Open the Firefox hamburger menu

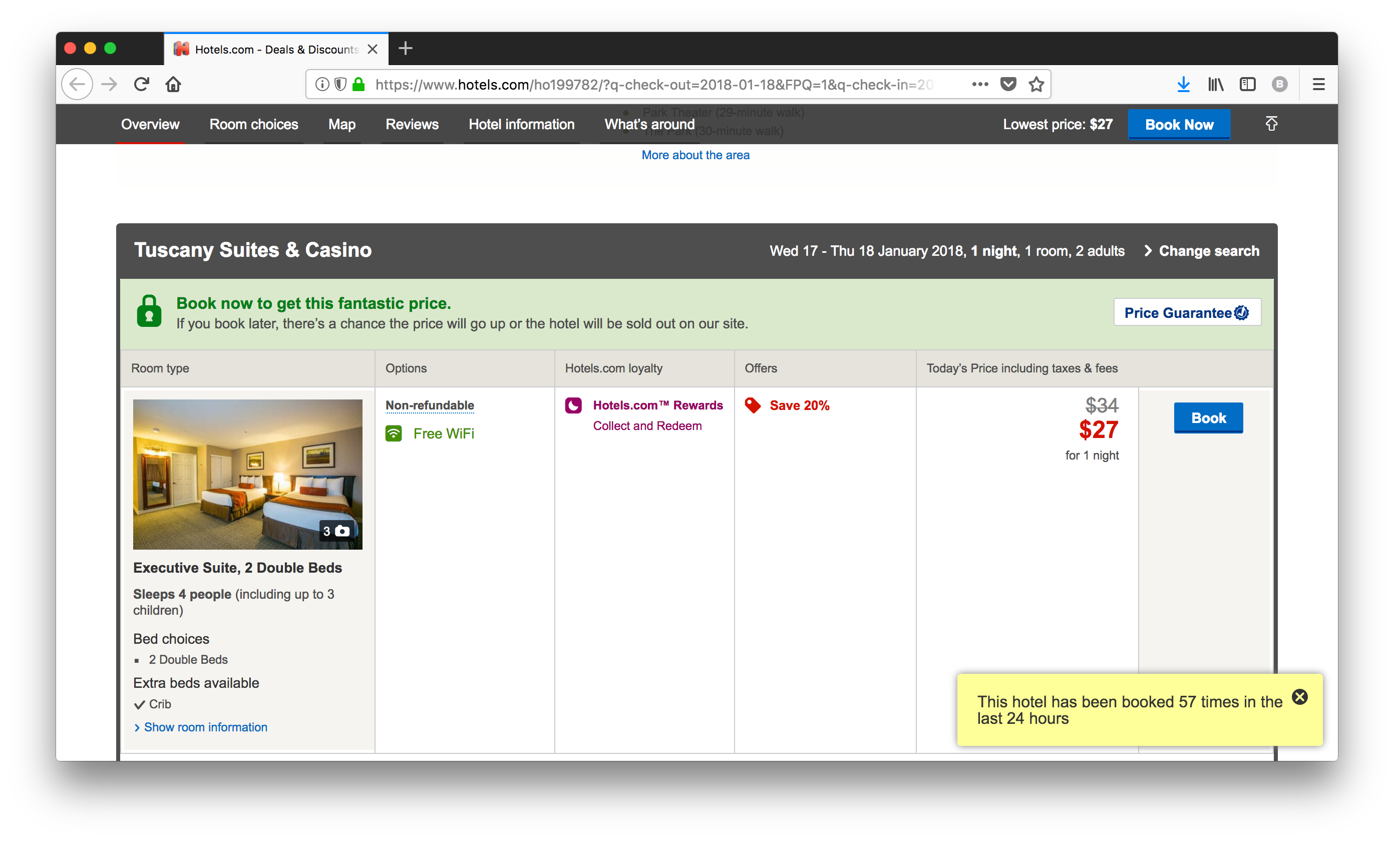click(1319, 84)
